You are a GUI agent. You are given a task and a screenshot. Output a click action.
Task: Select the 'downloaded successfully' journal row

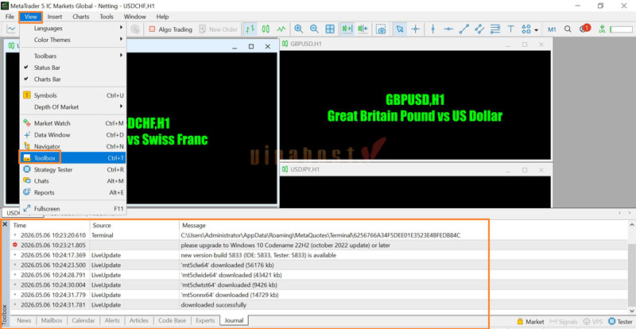click(319, 305)
